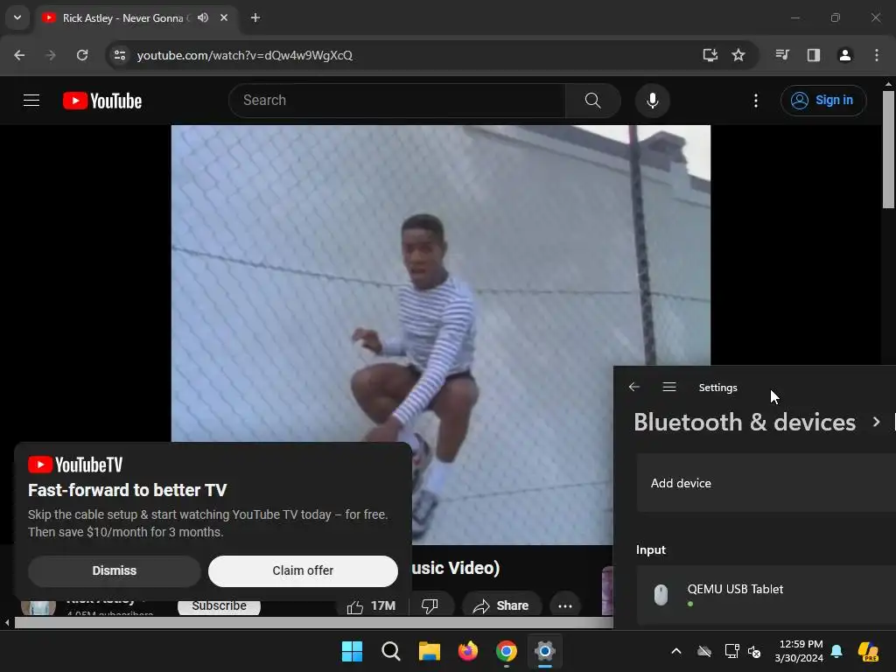
Task: Reload the YouTube page
Action: click(x=82, y=55)
